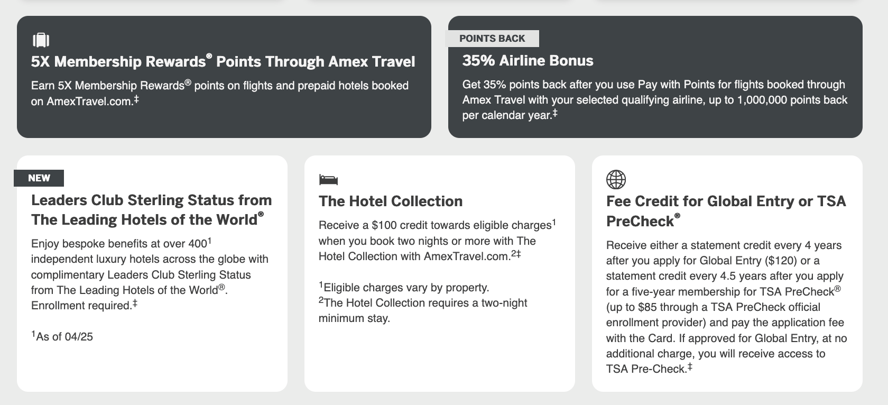Click dagger footnote after Enrollment required
This screenshot has height=405, width=888.
pos(134,303)
